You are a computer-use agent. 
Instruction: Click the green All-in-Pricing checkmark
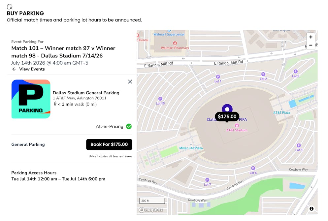click(129, 126)
